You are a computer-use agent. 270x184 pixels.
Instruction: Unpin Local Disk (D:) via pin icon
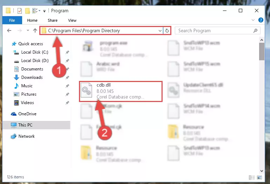click(67, 61)
